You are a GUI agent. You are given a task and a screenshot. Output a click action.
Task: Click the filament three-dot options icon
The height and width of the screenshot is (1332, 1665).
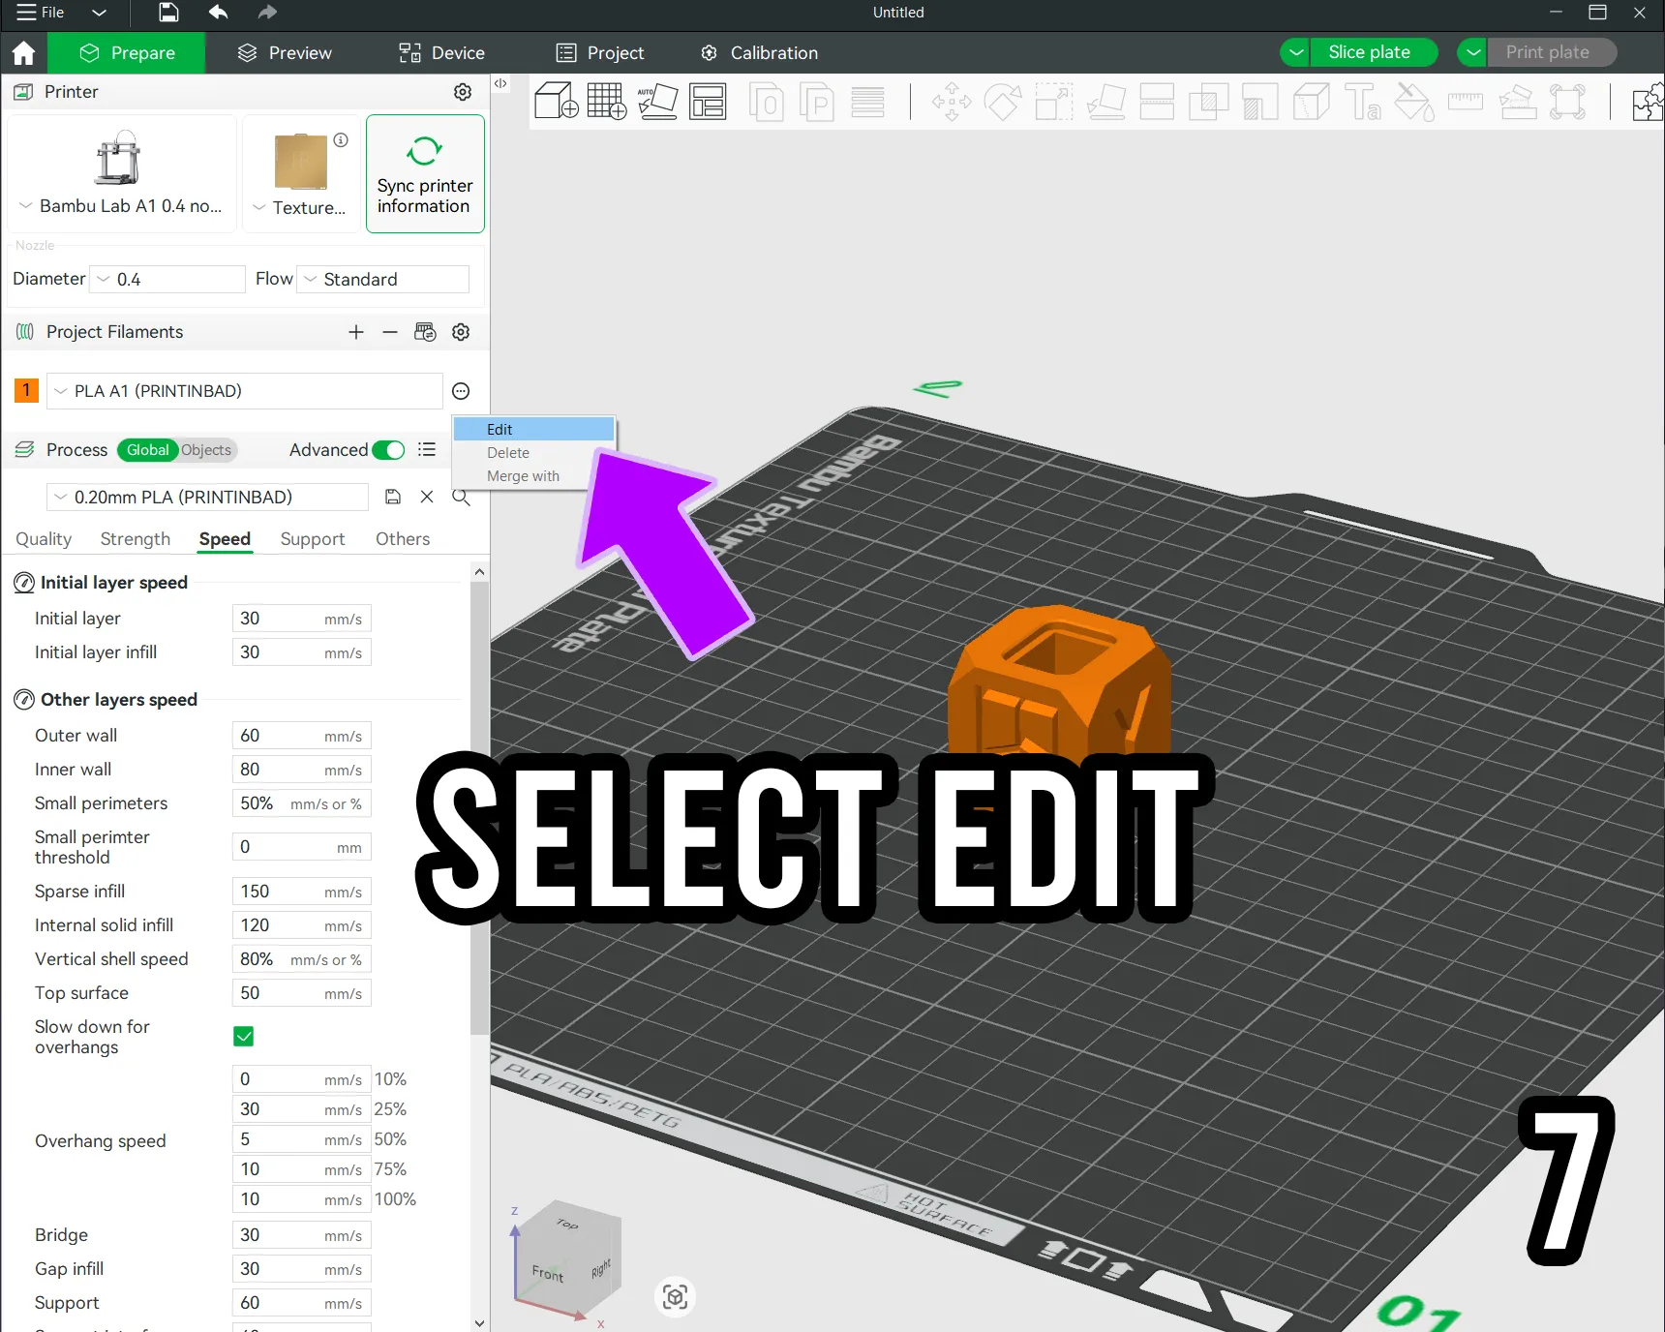461,391
